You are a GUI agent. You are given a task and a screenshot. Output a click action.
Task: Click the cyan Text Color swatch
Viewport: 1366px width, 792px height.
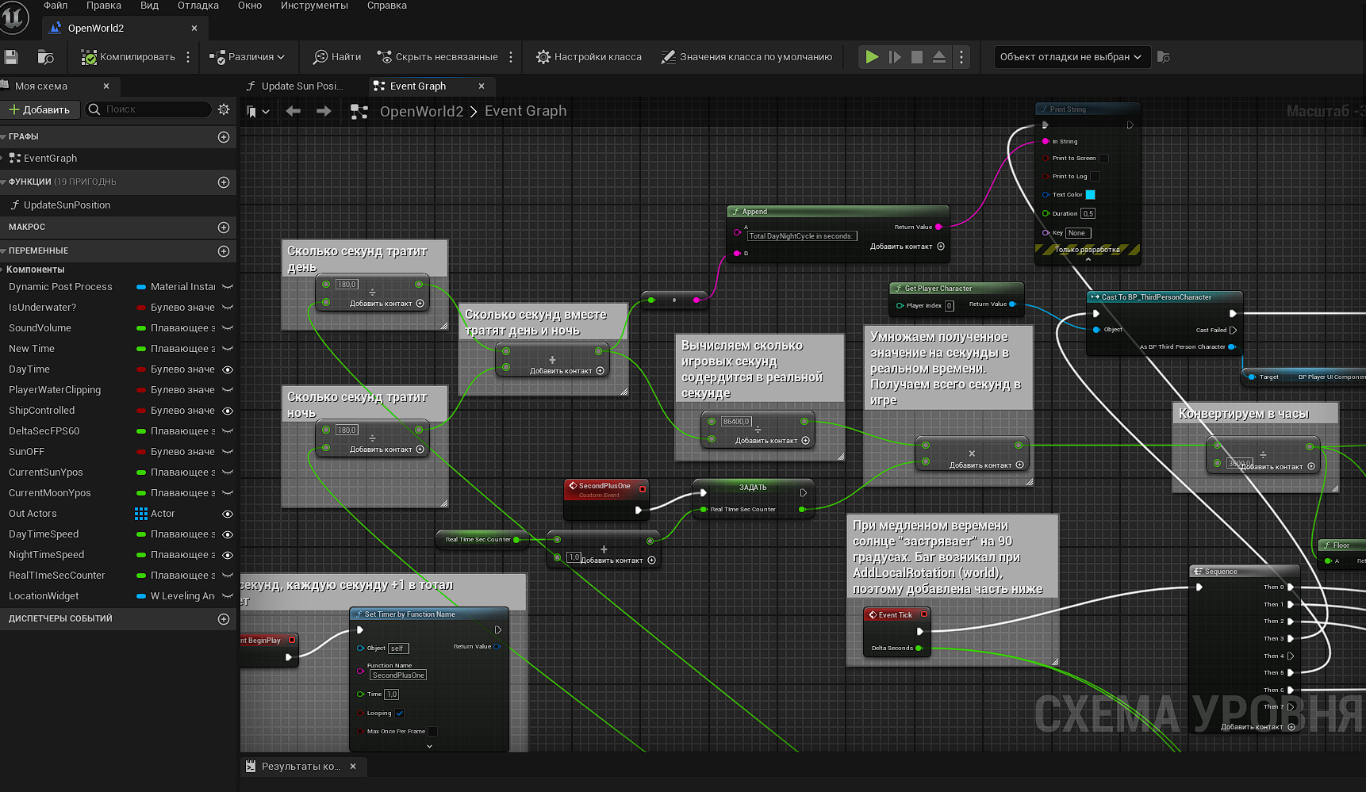pos(1090,195)
